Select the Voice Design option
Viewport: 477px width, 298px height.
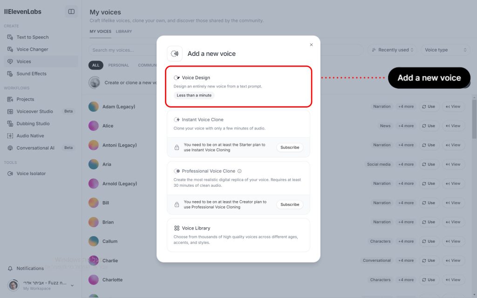(238, 86)
